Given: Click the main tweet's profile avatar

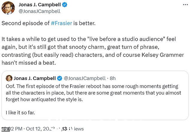Looking at the screenshot, I should pyautogui.click(x=8, y=8).
